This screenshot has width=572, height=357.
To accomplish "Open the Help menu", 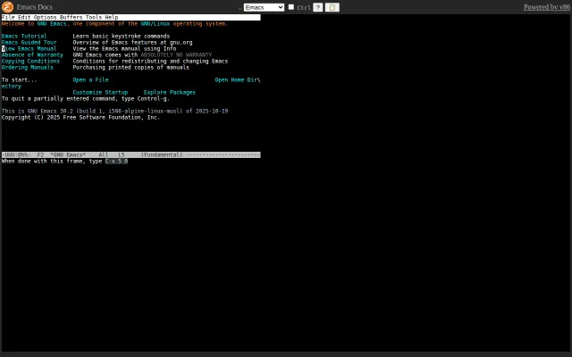I will [x=112, y=17].
